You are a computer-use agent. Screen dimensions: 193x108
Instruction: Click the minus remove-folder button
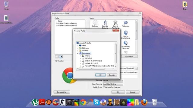[57, 57]
